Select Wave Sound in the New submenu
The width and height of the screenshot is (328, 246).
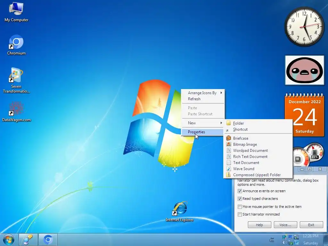coord(258,168)
